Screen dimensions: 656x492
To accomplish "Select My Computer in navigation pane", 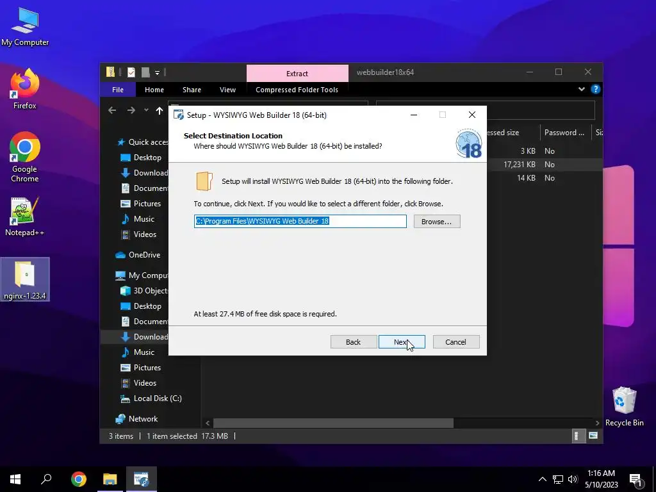I will [142, 275].
